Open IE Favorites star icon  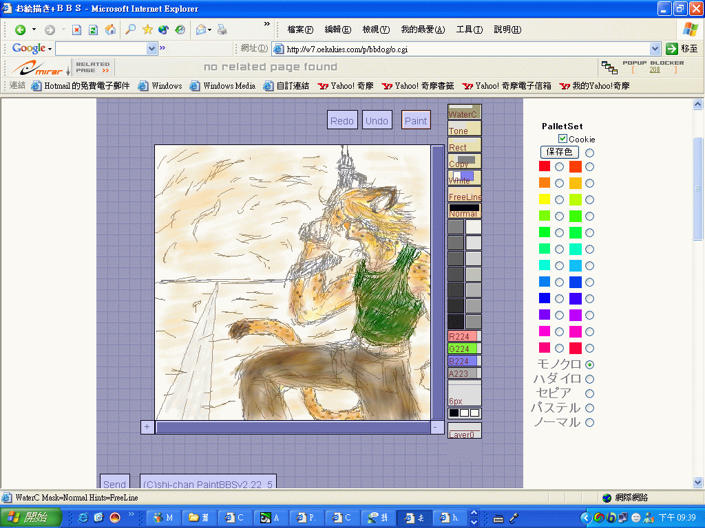pyautogui.click(x=147, y=30)
